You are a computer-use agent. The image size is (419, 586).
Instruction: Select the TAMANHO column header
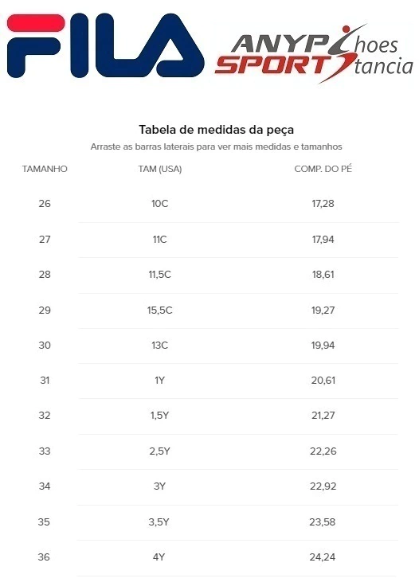click(x=45, y=169)
